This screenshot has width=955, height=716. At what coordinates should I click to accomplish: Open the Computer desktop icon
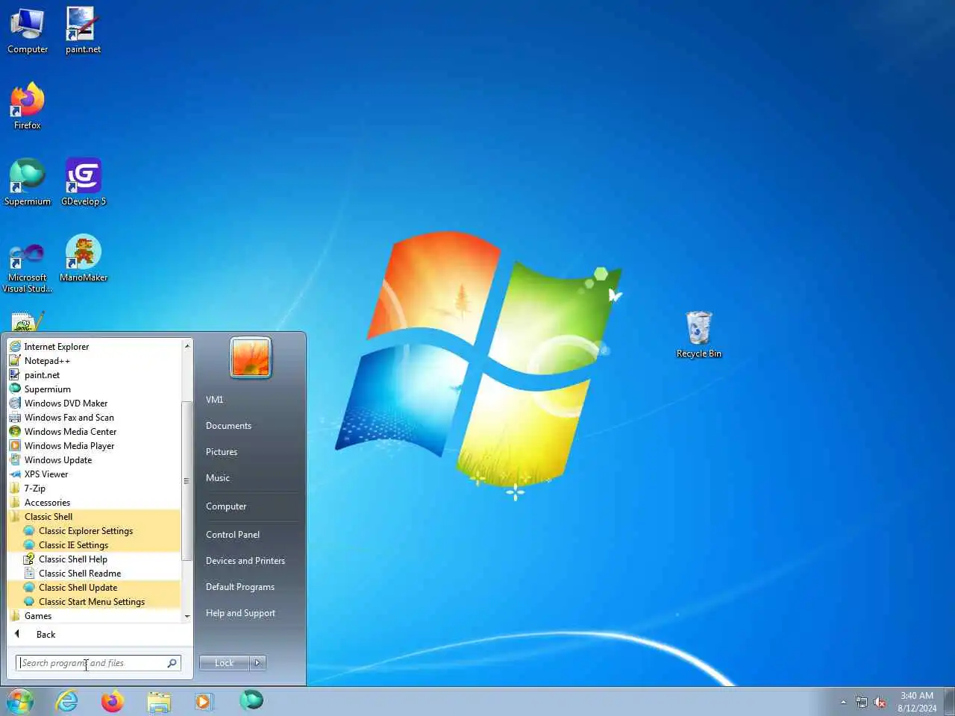[x=28, y=31]
